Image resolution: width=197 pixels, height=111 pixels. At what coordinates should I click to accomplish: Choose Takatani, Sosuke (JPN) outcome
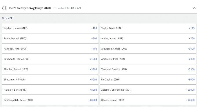(148, 69)
